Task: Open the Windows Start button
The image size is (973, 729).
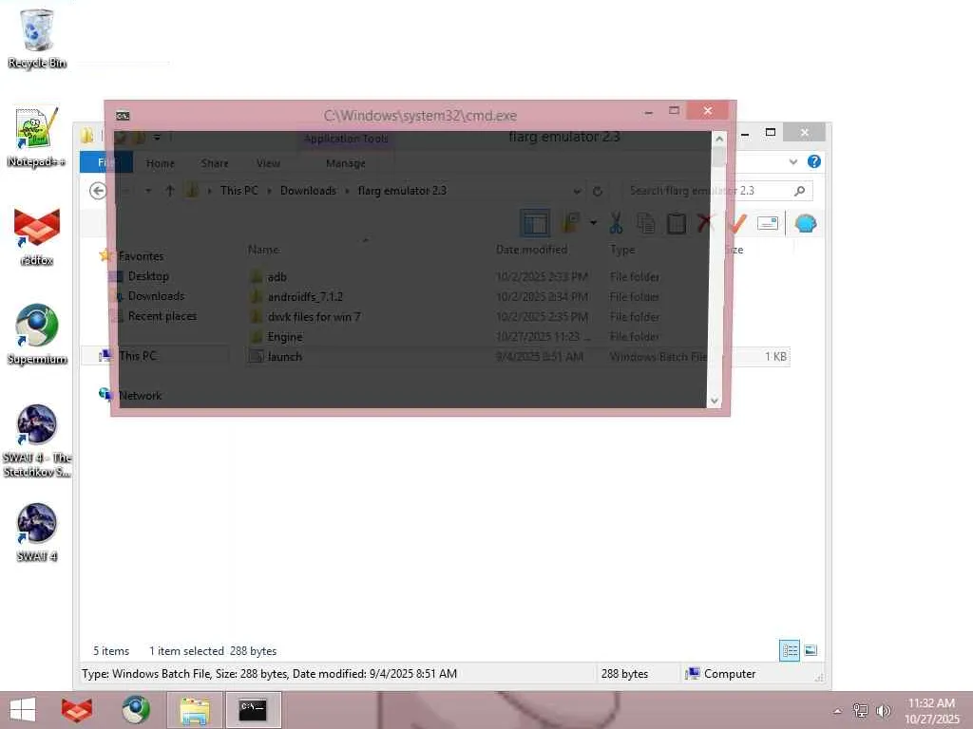Action: (23, 710)
